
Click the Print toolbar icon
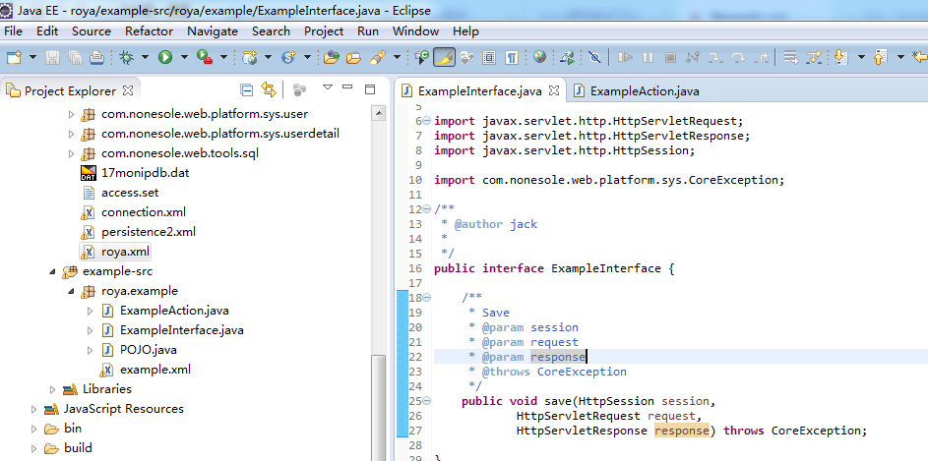coord(96,57)
